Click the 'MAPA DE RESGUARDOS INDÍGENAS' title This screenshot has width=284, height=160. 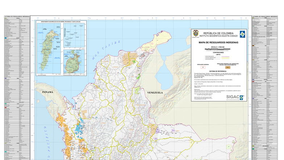pyautogui.click(x=218, y=42)
